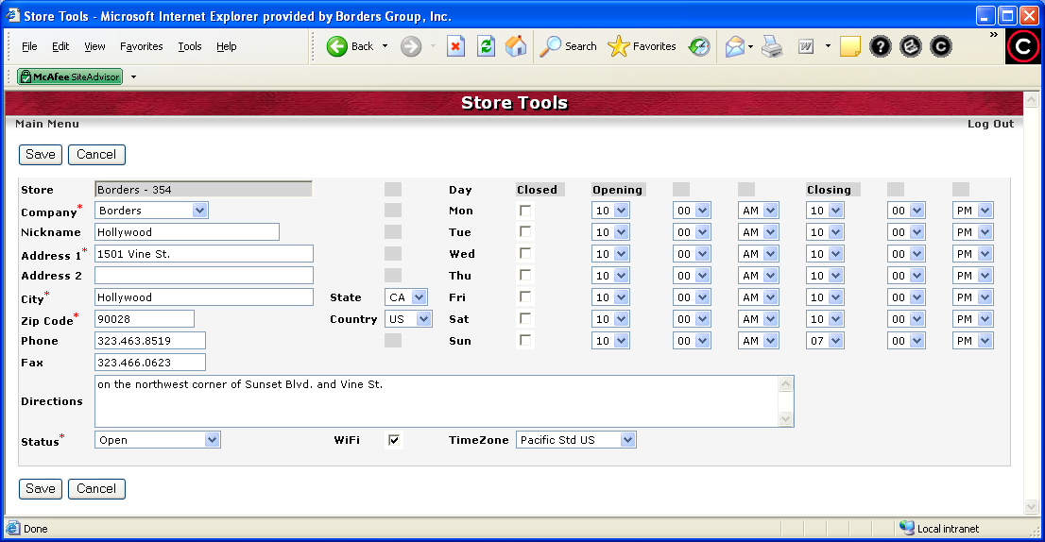Click the Edit with Word icon

click(806, 46)
